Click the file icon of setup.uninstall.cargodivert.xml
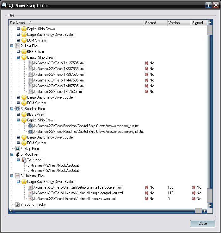The image size is (221, 233). tap(30, 187)
